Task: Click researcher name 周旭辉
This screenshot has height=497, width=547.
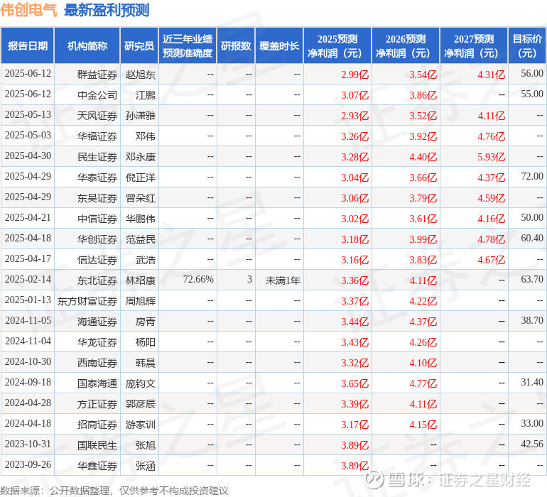Action: (140, 301)
